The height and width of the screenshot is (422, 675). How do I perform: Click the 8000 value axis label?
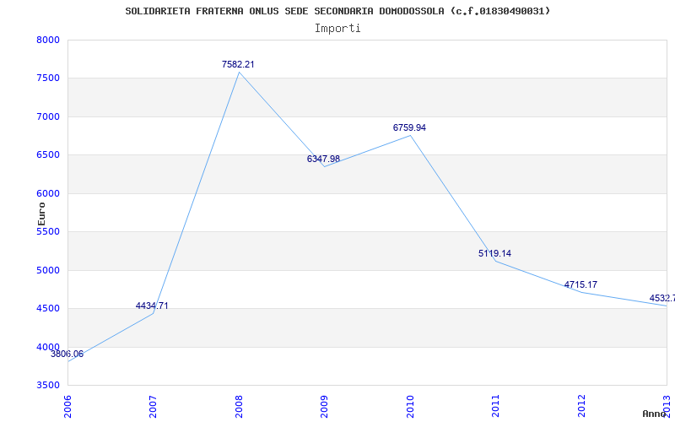pos(48,40)
